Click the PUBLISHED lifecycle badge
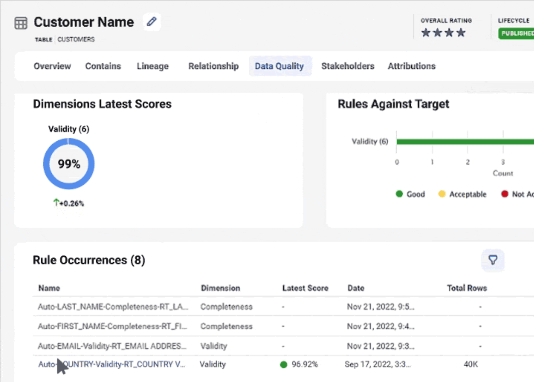This screenshot has width=534, height=382. (x=516, y=33)
